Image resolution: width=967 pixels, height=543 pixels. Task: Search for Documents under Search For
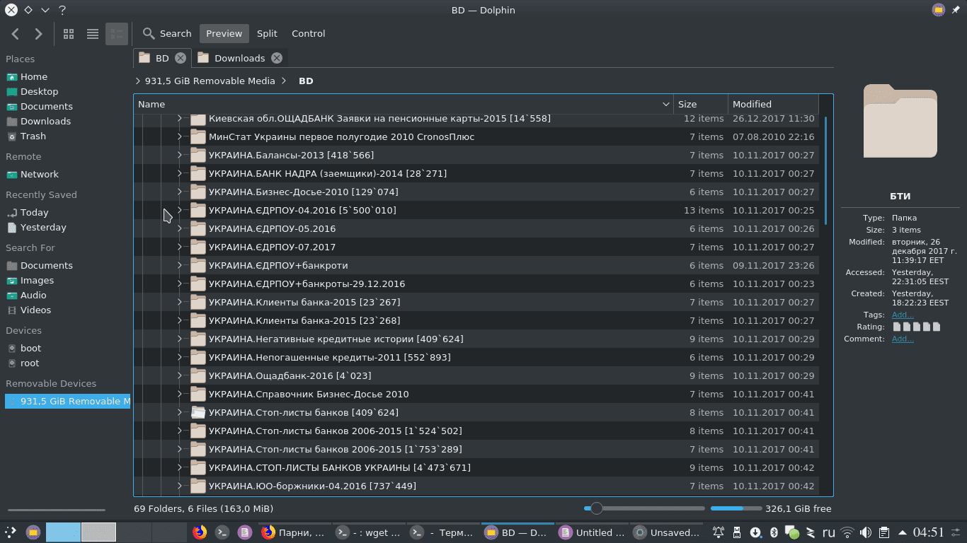(46, 265)
